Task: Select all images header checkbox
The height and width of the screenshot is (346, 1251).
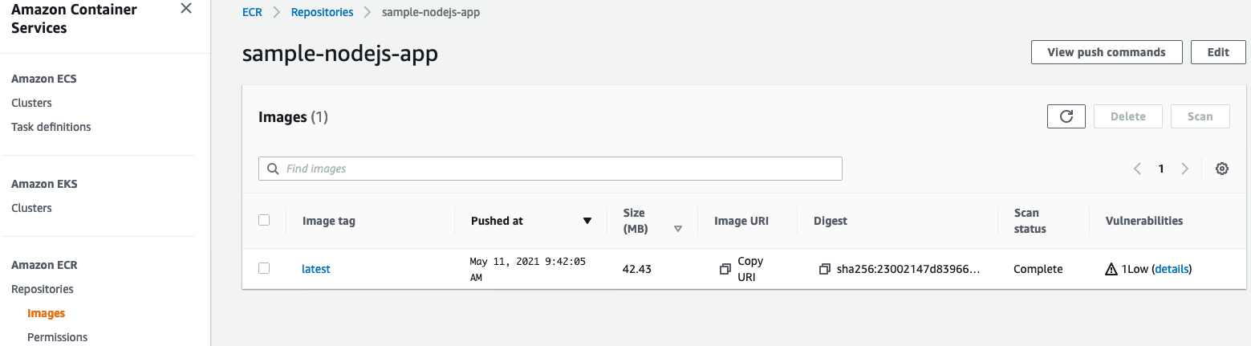Action: point(264,220)
